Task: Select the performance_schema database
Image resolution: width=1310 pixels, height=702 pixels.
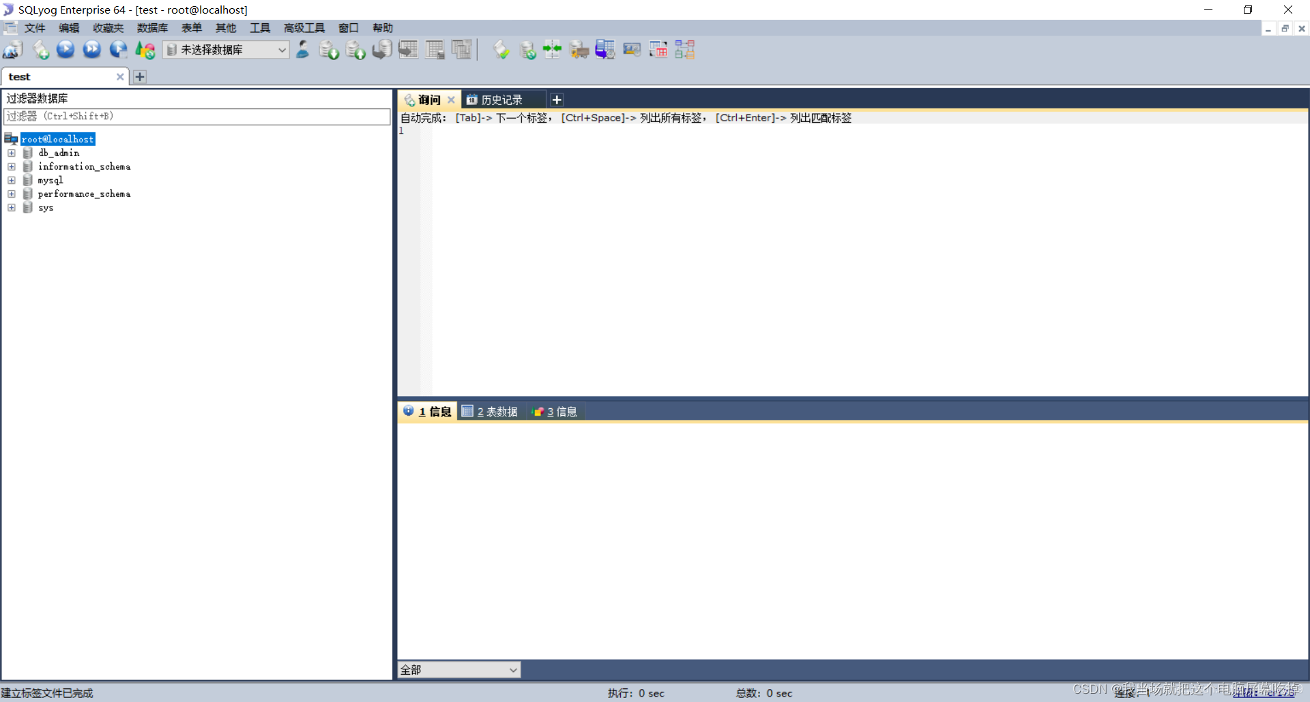Action: pyautogui.click(x=84, y=194)
